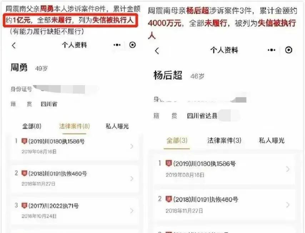Open 私人曝光 tab under 杨后超
This screenshot has width=305, height=233.
[x=271, y=140]
